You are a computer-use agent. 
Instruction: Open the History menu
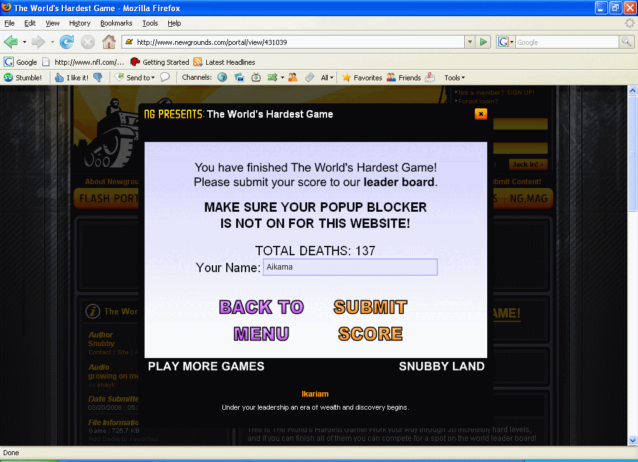(x=80, y=23)
